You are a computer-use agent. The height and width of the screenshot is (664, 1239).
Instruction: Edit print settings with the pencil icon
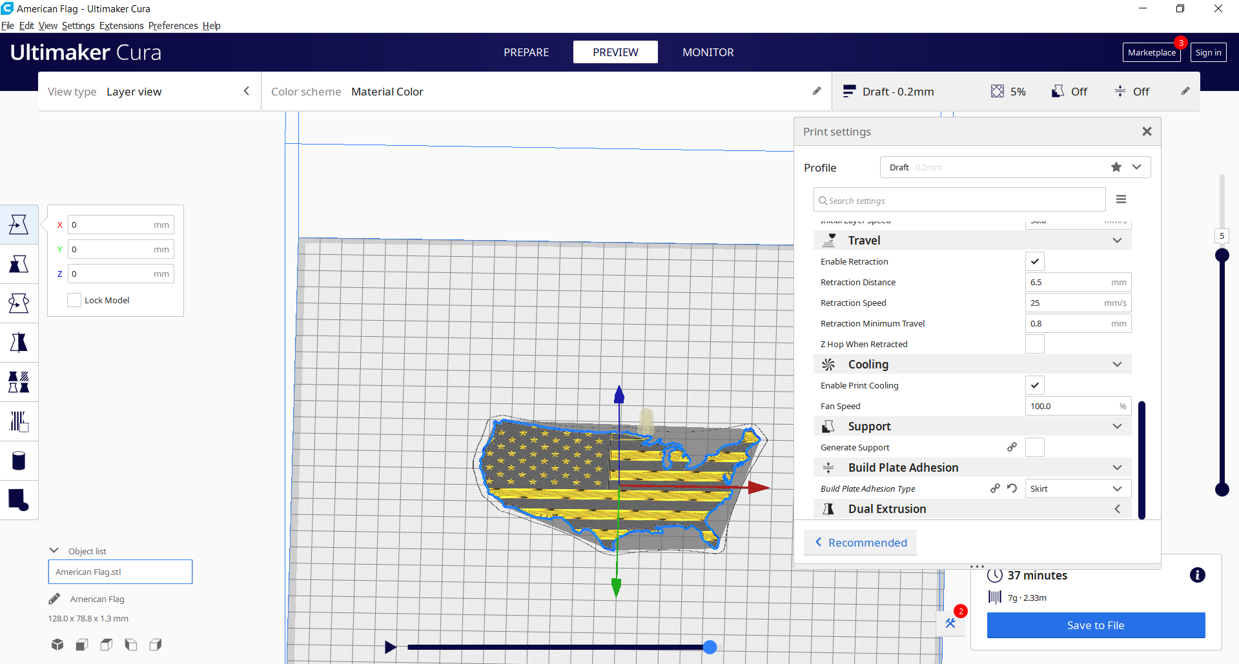(1185, 91)
